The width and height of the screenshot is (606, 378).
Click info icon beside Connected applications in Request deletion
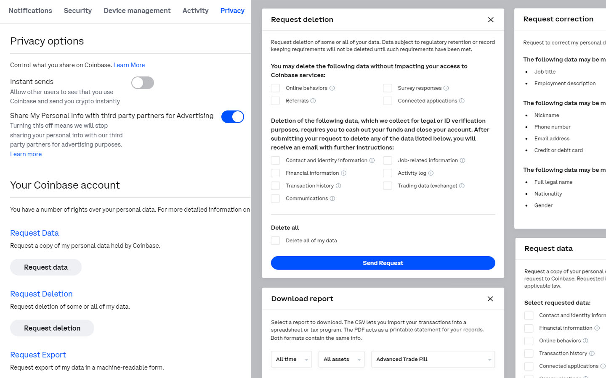pos(462,101)
